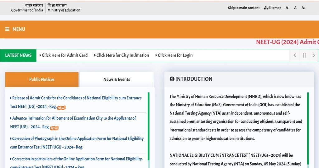Switch to News & Events tab

click(x=117, y=79)
